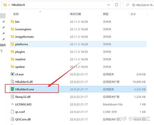Select the HBuilderX.exe file name

click(25, 89)
